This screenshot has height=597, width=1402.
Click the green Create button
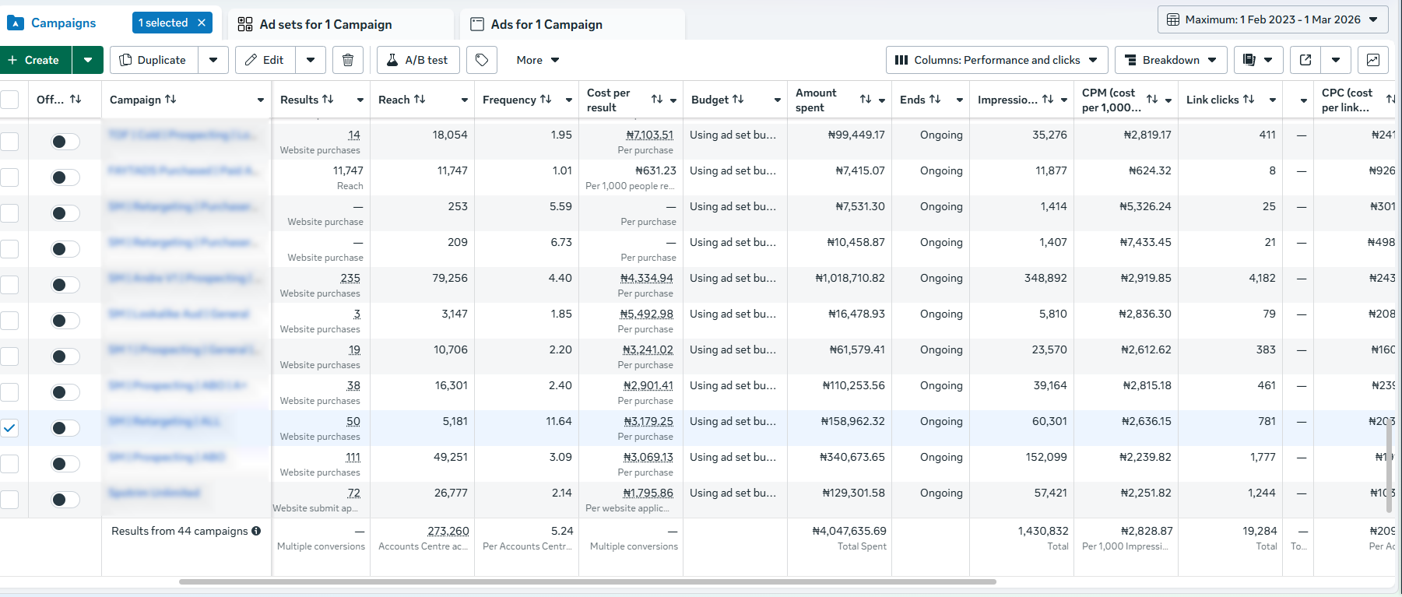click(x=35, y=60)
